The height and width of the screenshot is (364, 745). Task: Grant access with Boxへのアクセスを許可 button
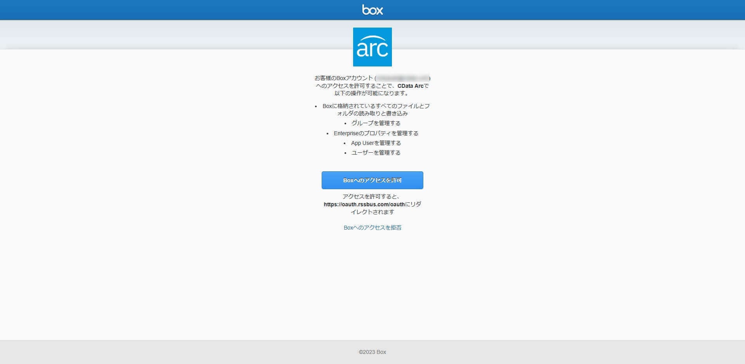coord(372,180)
